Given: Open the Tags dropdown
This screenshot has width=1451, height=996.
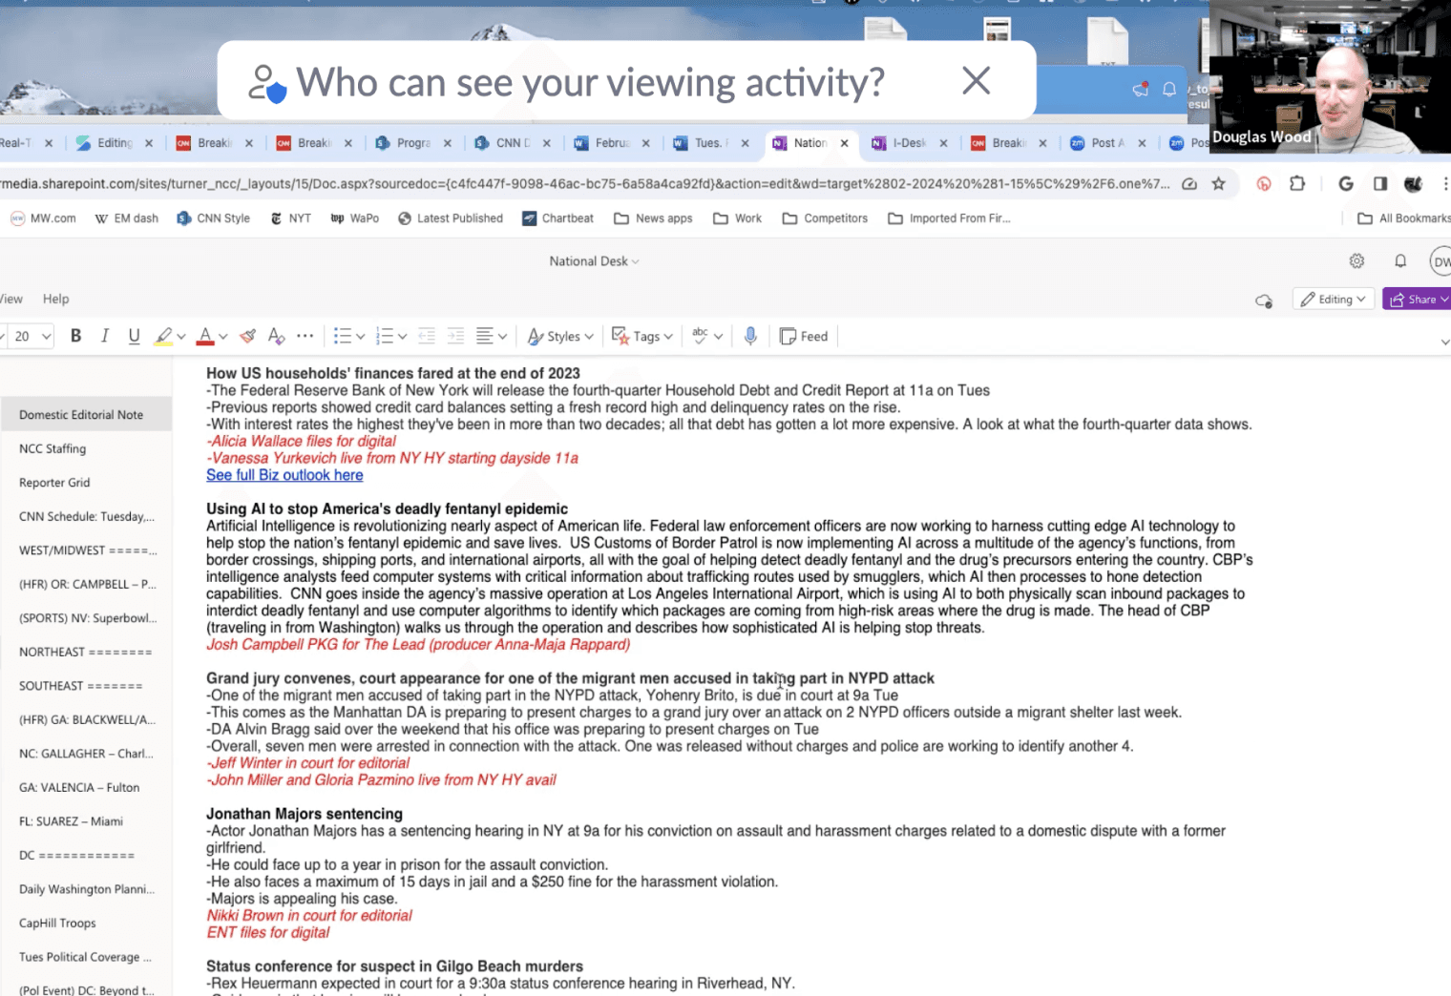Looking at the screenshot, I should (642, 336).
